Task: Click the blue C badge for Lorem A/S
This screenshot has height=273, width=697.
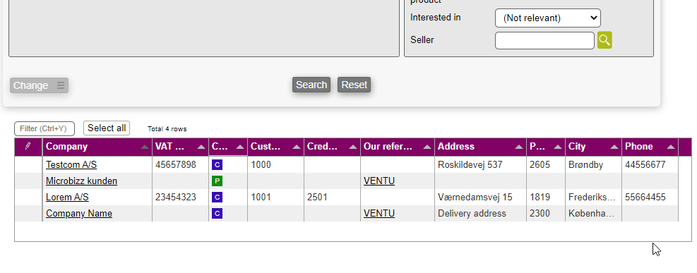Action: coord(217,198)
